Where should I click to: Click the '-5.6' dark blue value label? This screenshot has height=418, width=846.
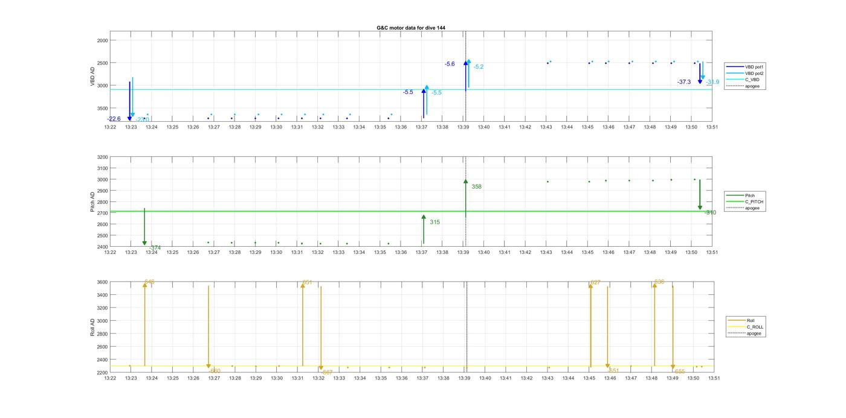pyautogui.click(x=450, y=64)
